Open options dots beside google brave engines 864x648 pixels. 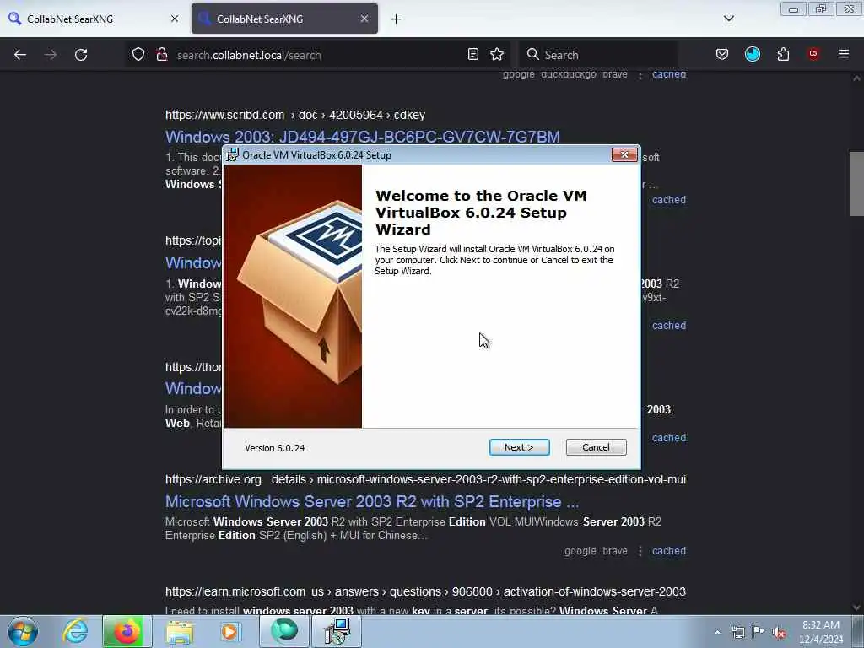[640, 551]
